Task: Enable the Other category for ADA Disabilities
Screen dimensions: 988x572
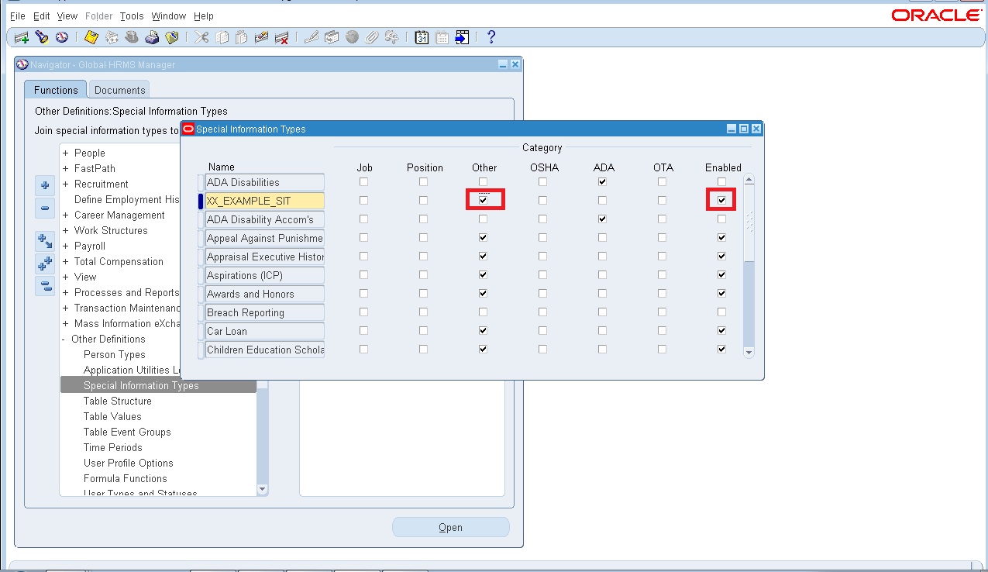Action: click(x=483, y=181)
